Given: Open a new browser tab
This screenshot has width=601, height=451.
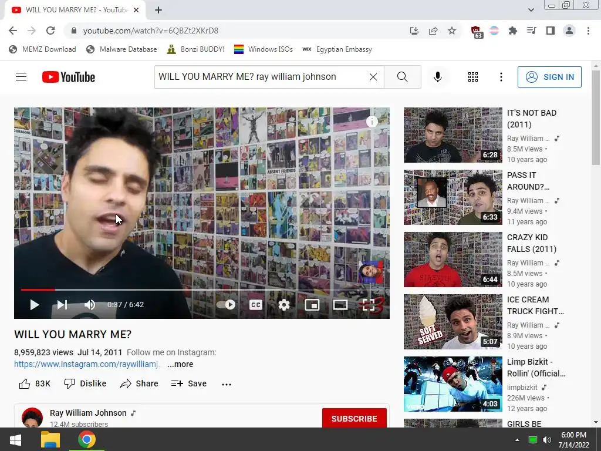Looking at the screenshot, I should [x=158, y=10].
